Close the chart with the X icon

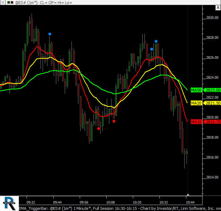3,2
